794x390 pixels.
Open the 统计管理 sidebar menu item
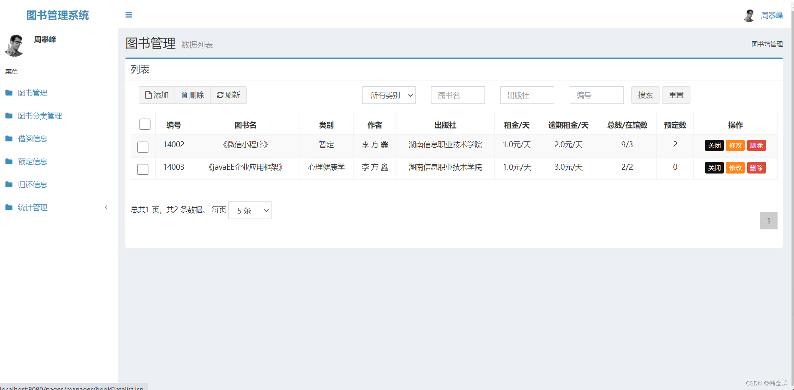33,207
